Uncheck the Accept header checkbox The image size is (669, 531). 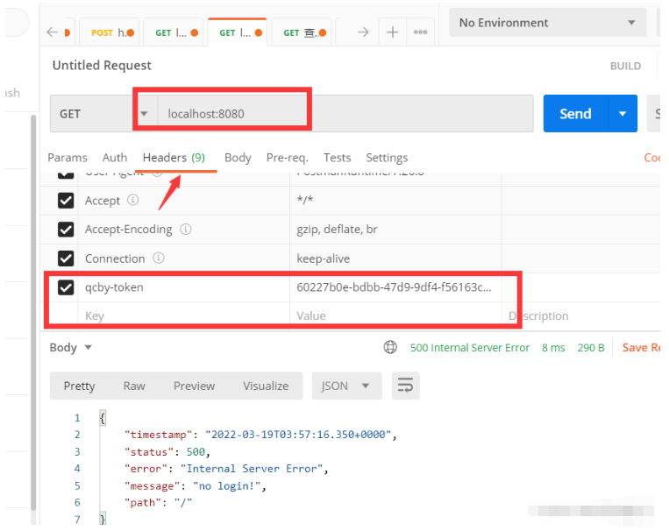click(x=66, y=201)
